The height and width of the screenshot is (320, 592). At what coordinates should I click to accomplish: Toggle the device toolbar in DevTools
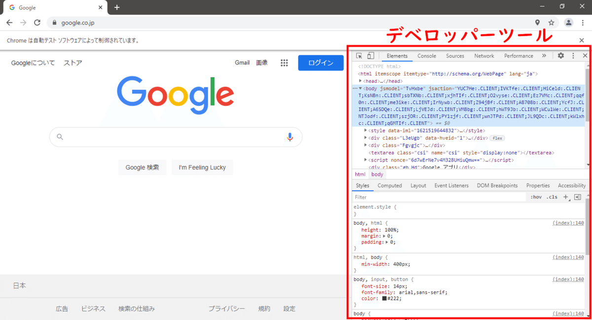point(370,55)
